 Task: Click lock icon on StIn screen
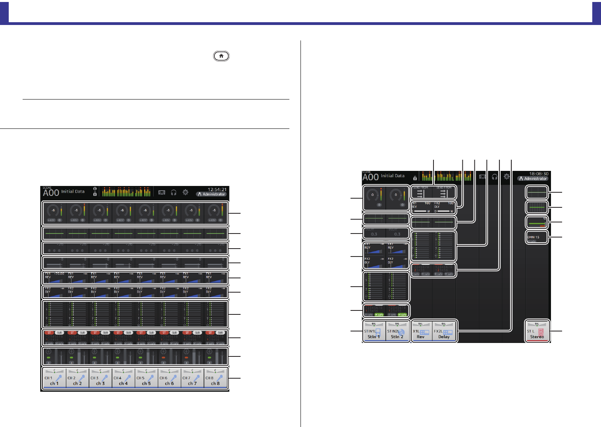point(415,178)
